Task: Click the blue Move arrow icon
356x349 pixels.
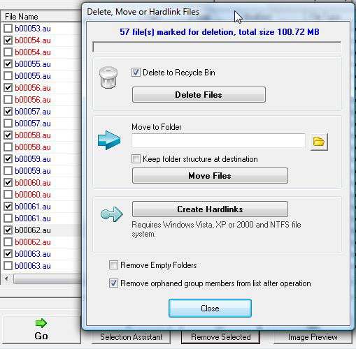Action: [x=109, y=140]
